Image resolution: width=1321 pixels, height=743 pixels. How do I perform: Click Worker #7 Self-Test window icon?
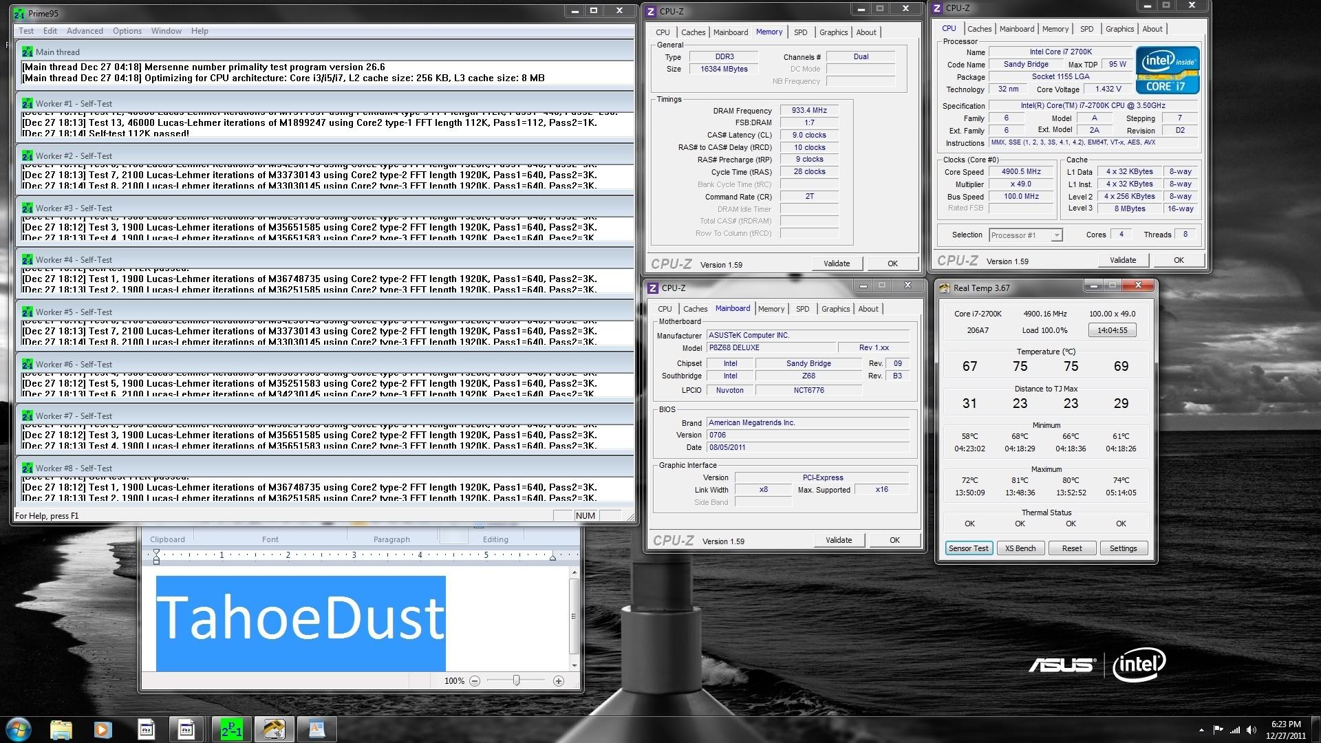click(28, 416)
